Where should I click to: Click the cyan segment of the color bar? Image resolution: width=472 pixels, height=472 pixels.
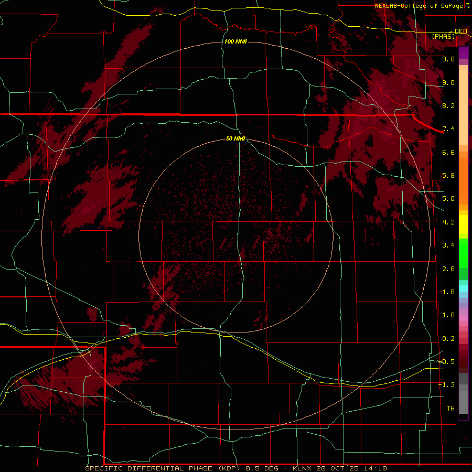click(463, 288)
